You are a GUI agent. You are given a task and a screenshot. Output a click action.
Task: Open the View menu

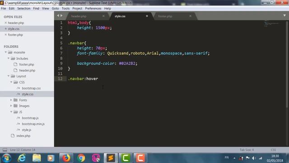pyautogui.click(x=45, y=9)
